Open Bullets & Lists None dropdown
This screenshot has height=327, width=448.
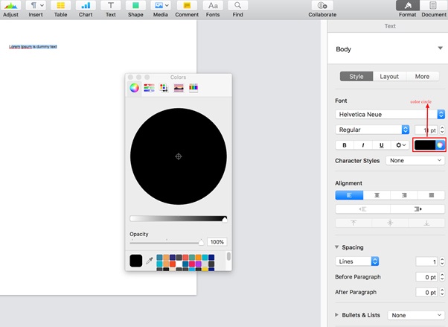(416, 315)
